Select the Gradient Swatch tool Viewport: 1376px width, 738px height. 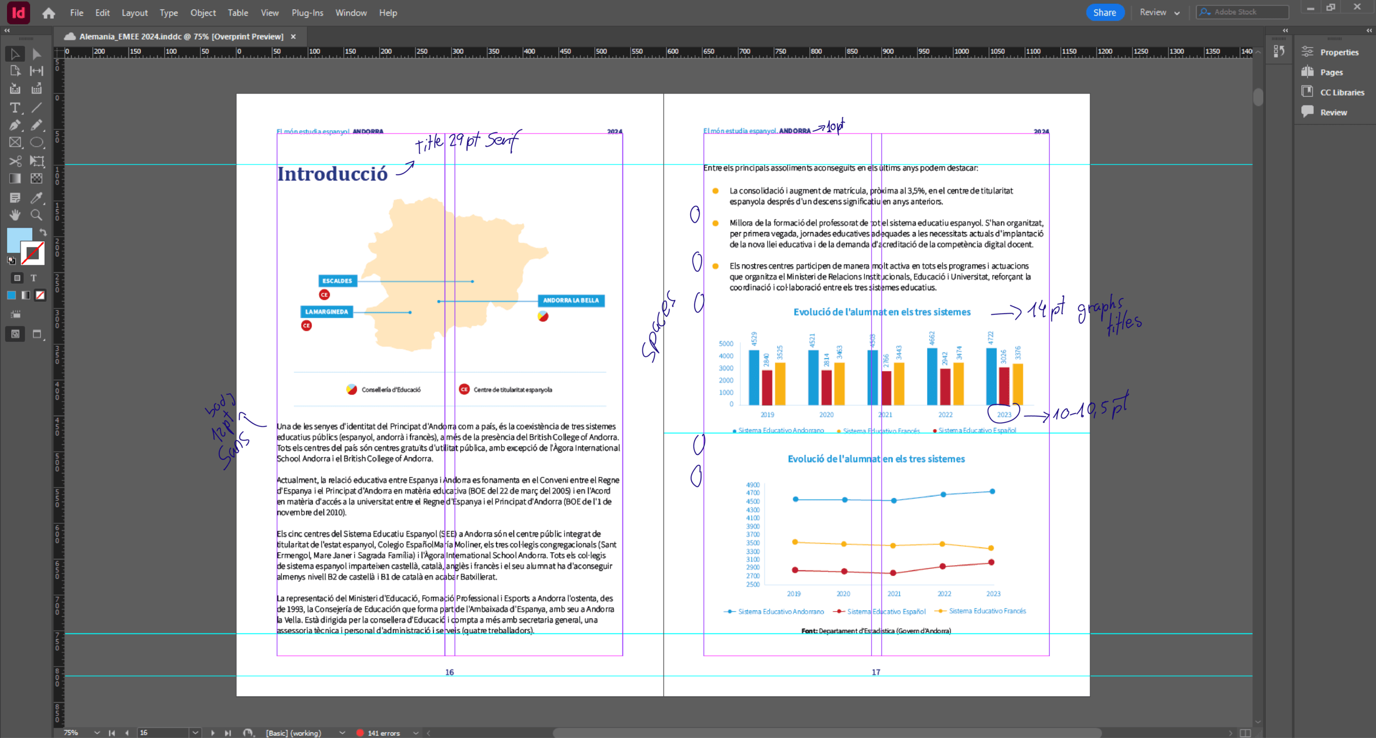point(15,178)
